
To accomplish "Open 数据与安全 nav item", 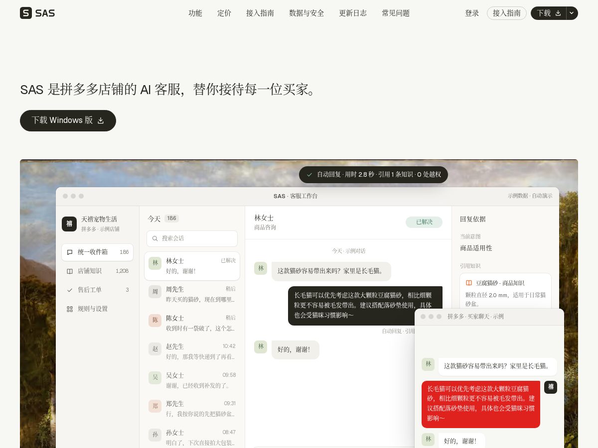I will (306, 13).
